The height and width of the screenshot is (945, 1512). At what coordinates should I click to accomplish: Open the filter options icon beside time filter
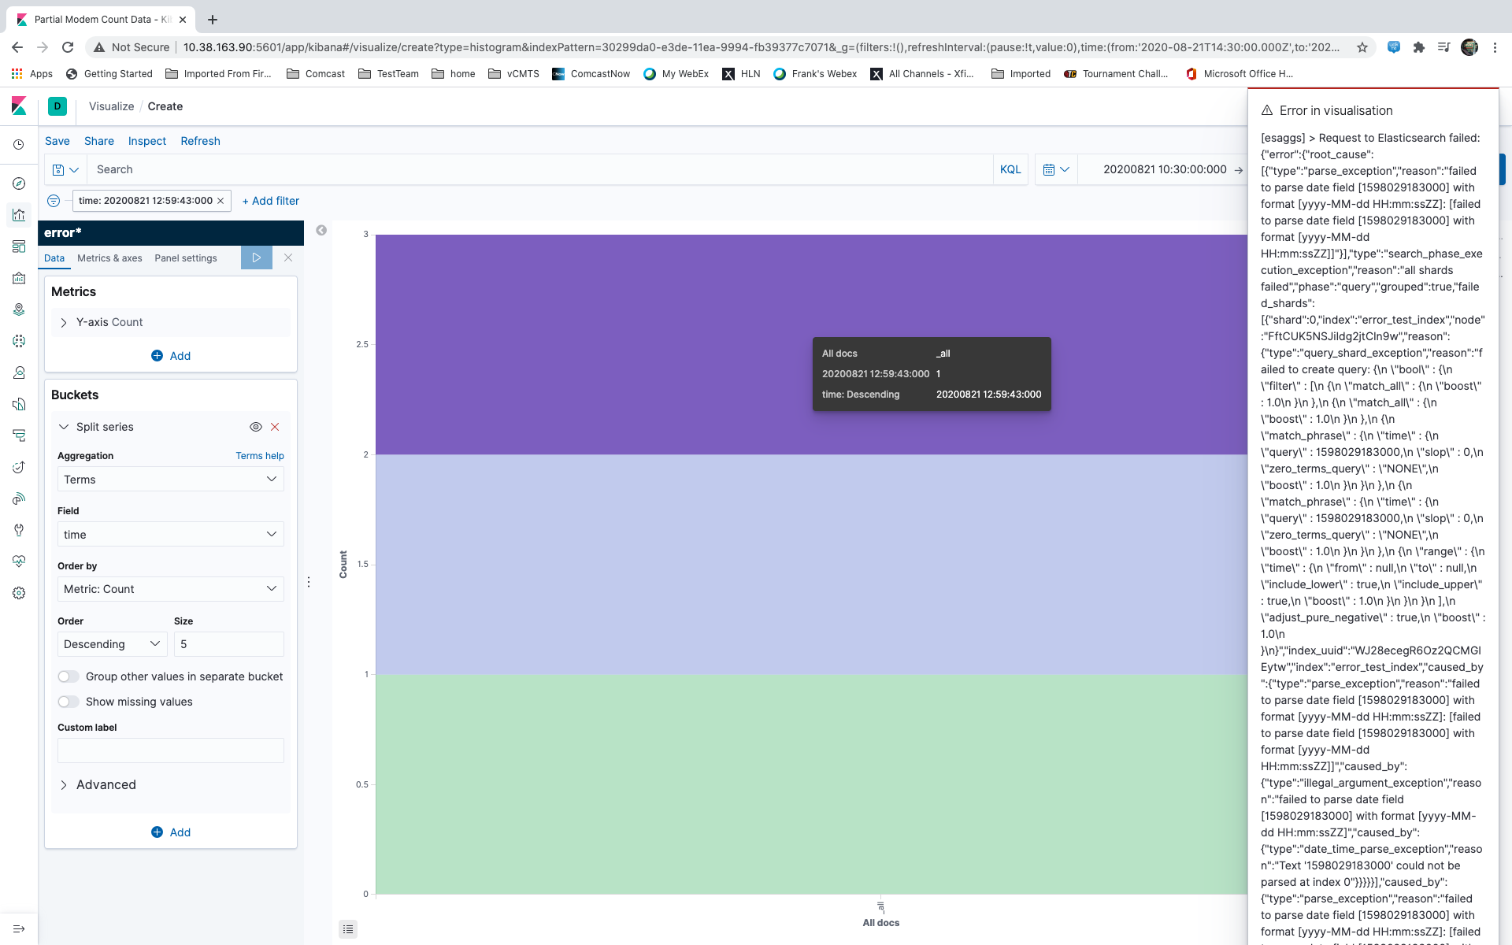click(54, 201)
